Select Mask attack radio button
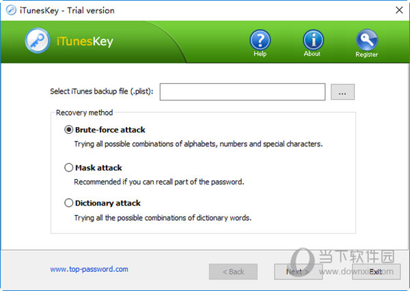The width and height of the screenshot is (410, 291). [x=68, y=167]
